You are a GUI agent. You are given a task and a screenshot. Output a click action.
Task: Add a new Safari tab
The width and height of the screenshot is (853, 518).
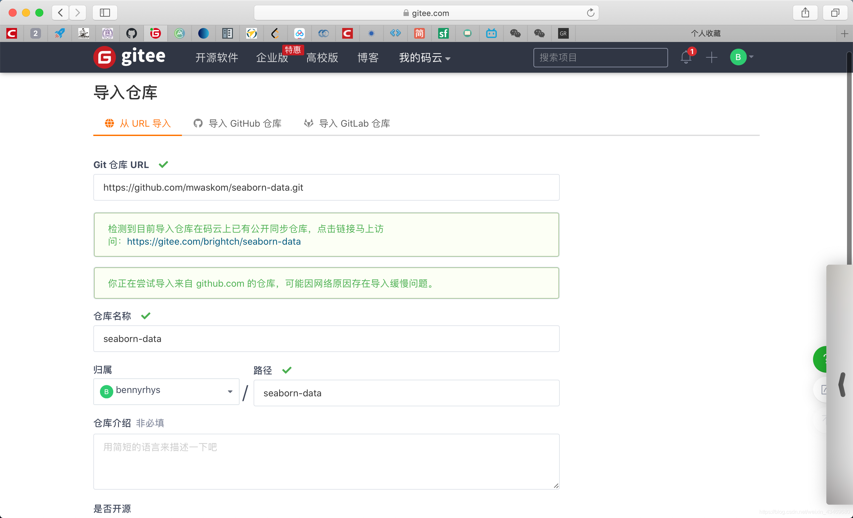pos(845,34)
